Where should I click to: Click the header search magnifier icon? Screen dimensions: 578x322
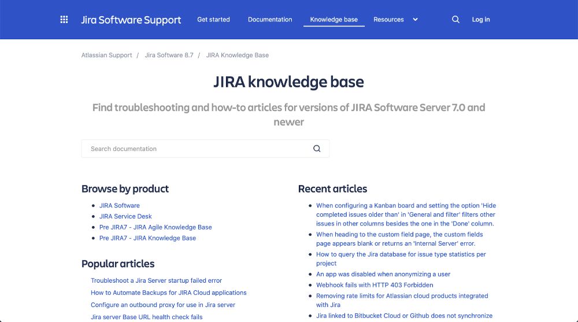coord(455,20)
